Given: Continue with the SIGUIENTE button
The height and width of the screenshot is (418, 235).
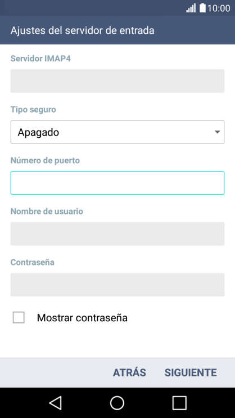Looking at the screenshot, I should click(x=191, y=372).
